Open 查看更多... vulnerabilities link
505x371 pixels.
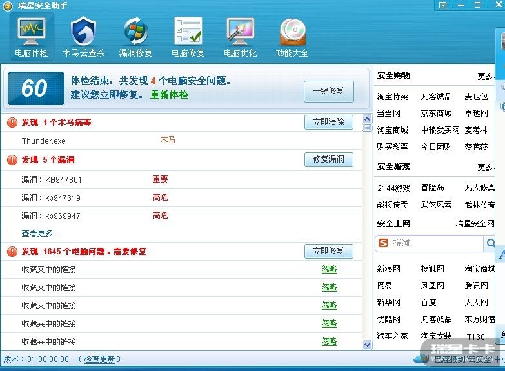point(40,234)
